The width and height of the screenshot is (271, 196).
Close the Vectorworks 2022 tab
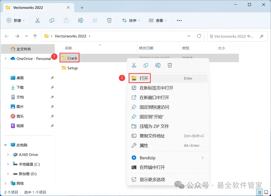point(68,8)
